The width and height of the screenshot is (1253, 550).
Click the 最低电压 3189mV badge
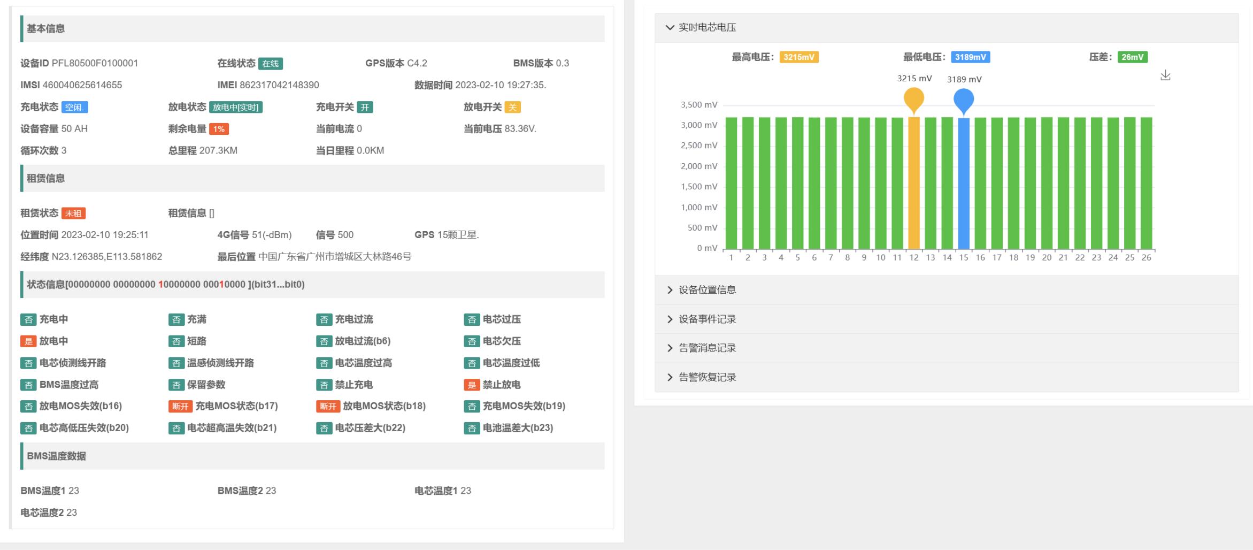[x=971, y=57]
